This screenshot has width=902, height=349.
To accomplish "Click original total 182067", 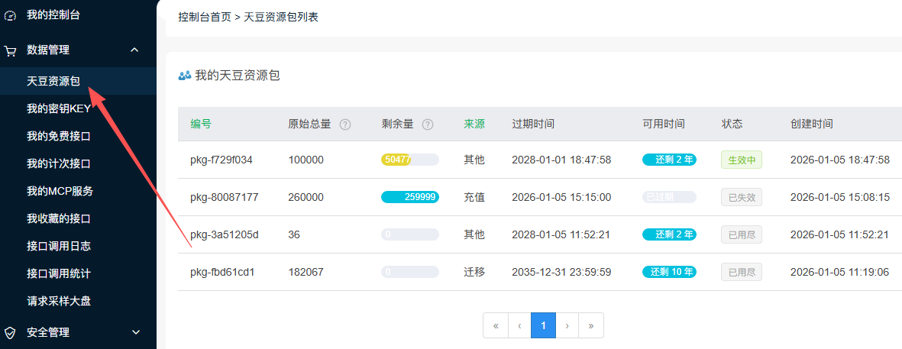I will point(306,271).
